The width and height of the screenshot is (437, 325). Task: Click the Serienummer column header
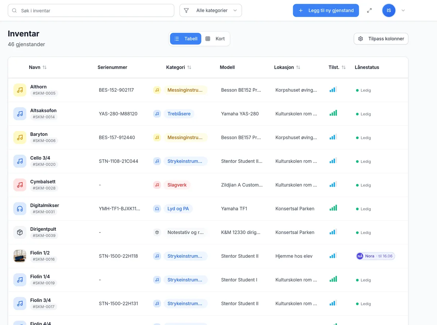pos(113,67)
